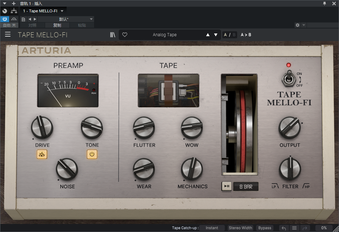Click the FLUTTER knob
Image resolution: width=339 pixels, height=232 pixels.
coord(144,128)
